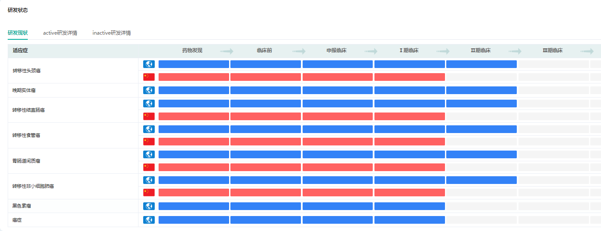Viewport: 601px width, 231px height.
Task: Click the Ⅰ期临床 stage header
Action: [x=409, y=50]
